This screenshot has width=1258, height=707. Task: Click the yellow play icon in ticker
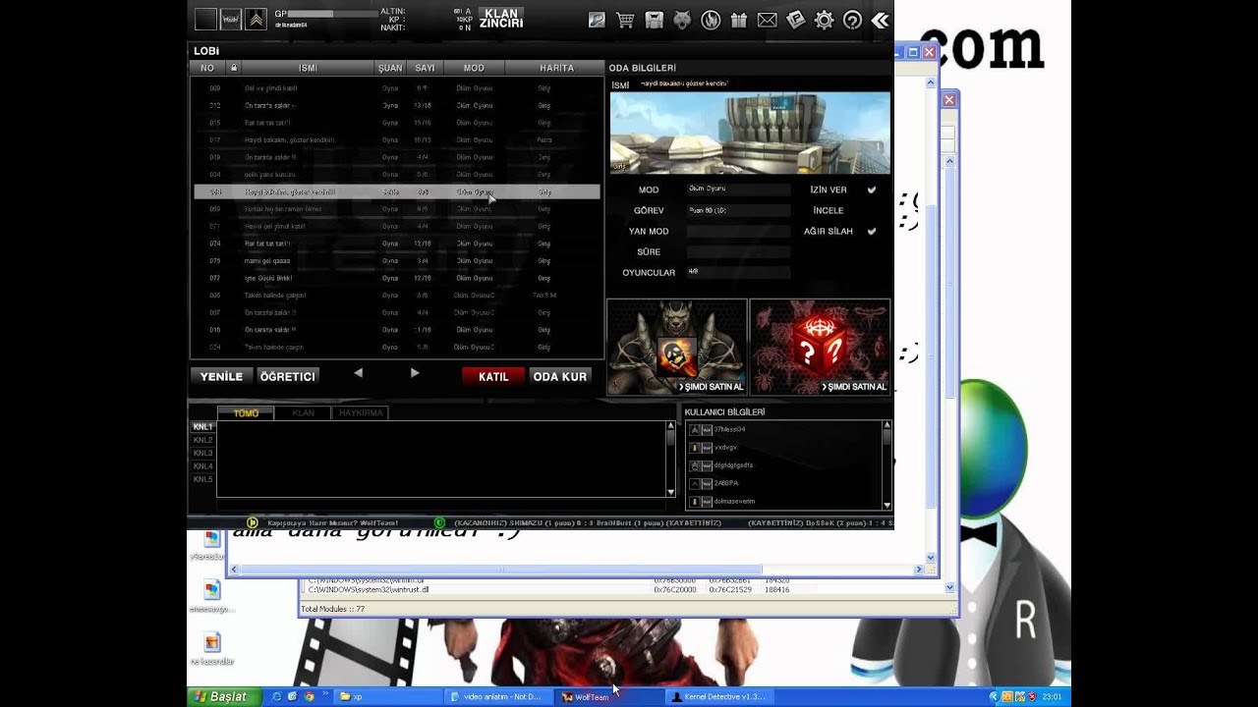click(253, 523)
